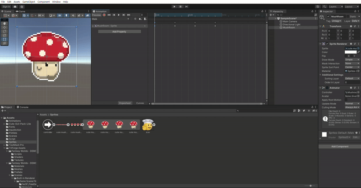
Task: Go to first animation keyframe
Action: click(109, 15)
